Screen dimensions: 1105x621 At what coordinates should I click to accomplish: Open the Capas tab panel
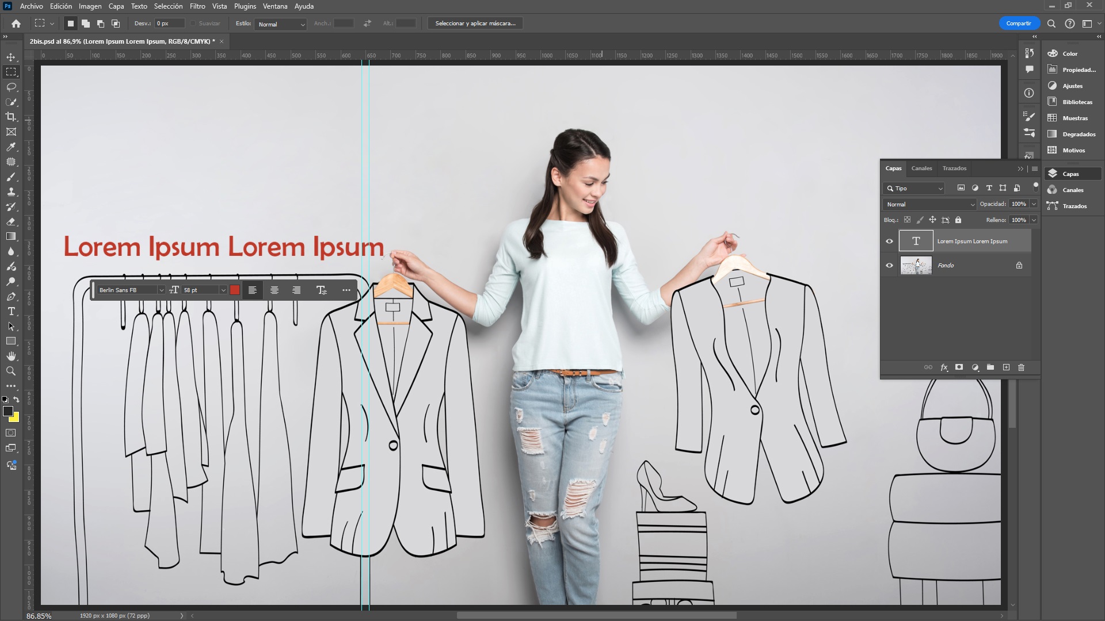[893, 167]
